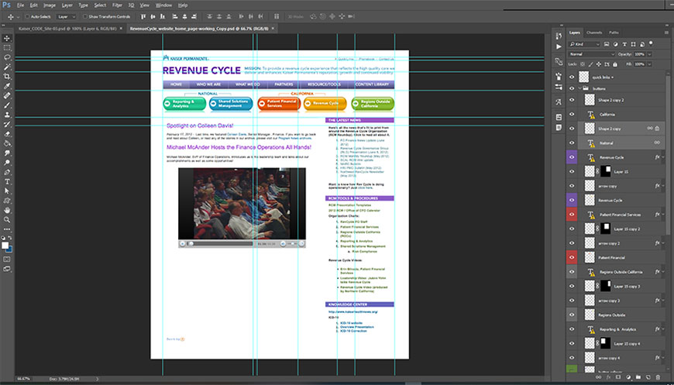This screenshot has width=674, height=385.
Task: Switch to the Paths tab
Action: [x=614, y=33]
